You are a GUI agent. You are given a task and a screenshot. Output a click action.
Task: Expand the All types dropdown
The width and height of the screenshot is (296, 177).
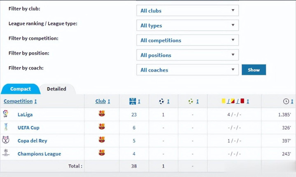tap(187, 26)
